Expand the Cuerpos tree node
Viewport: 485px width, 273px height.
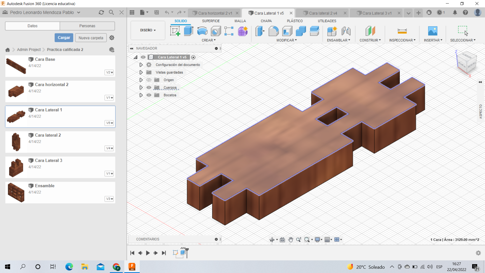(x=141, y=87)
